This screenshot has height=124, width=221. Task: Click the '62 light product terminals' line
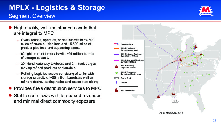[57, 56]
